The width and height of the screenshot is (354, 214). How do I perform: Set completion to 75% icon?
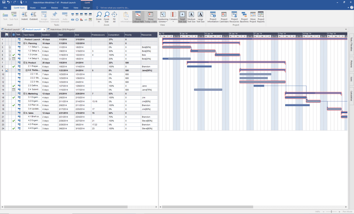click(x=86, y=14)
